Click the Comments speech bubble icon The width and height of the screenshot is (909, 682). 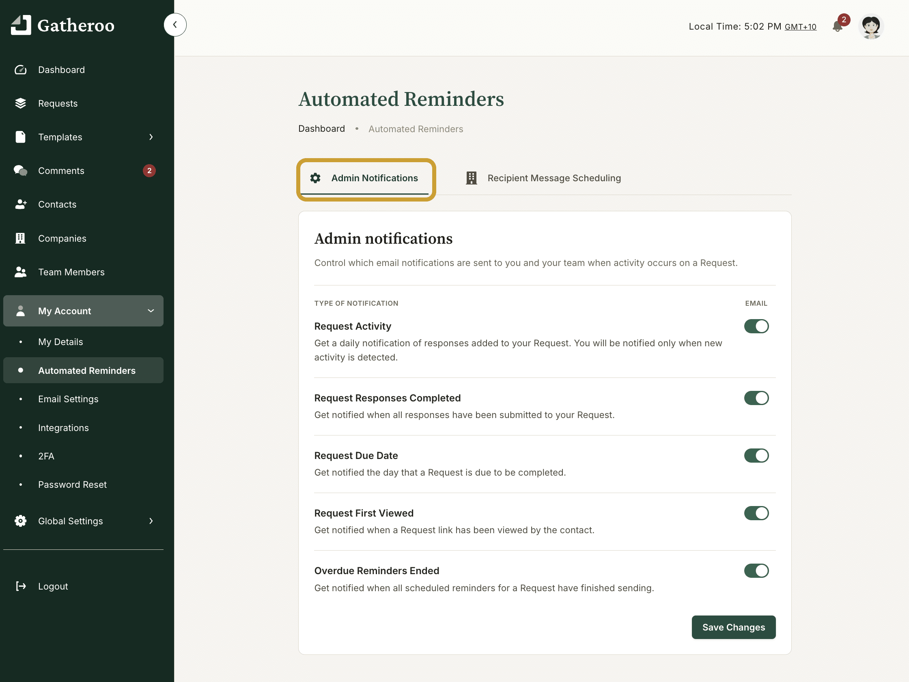tap(21, 171)
